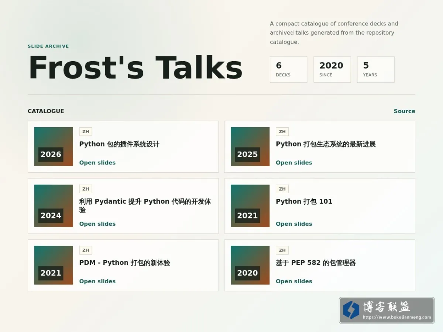Open slides for PDM - Python 打包的新体验

click(97, 281)
